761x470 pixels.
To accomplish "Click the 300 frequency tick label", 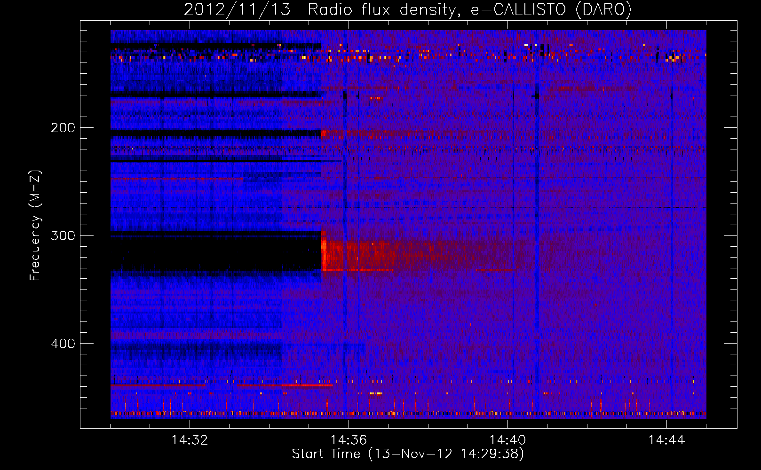I will (63, 235).
